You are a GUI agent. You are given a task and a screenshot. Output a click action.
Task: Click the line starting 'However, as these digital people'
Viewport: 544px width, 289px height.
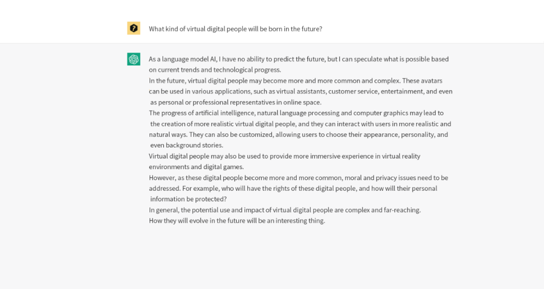(298, 178)
